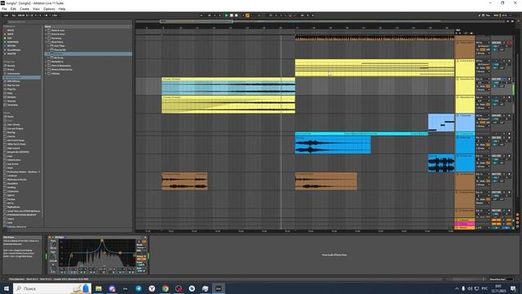Open the Windows notifications icon in tray
The width and height of the screenshot is (522, 294).
point(513,288)
